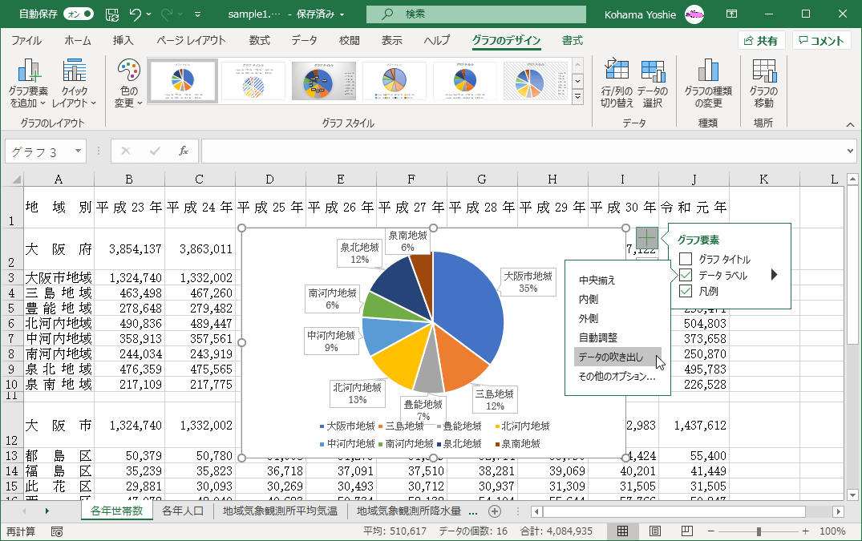Uncheck the データ ラベル checkbox
Screen dimensions: 862x541
click(686, 275)
